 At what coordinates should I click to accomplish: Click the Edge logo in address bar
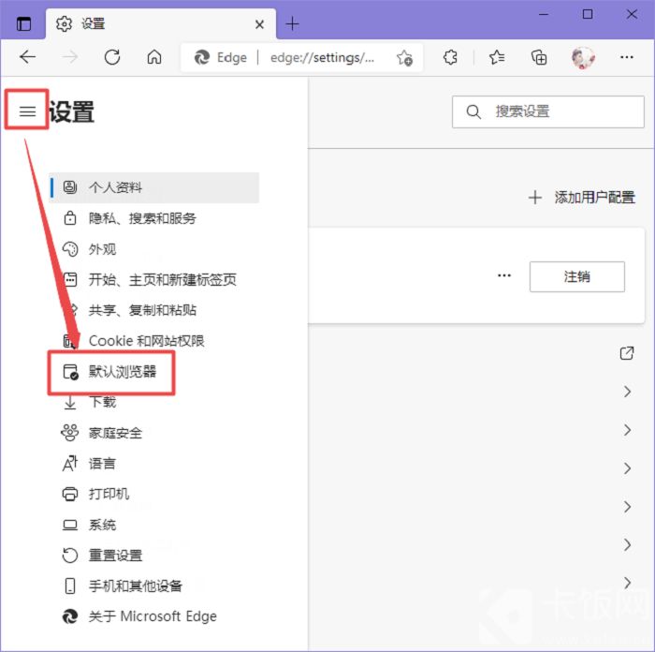pos(202,57)
